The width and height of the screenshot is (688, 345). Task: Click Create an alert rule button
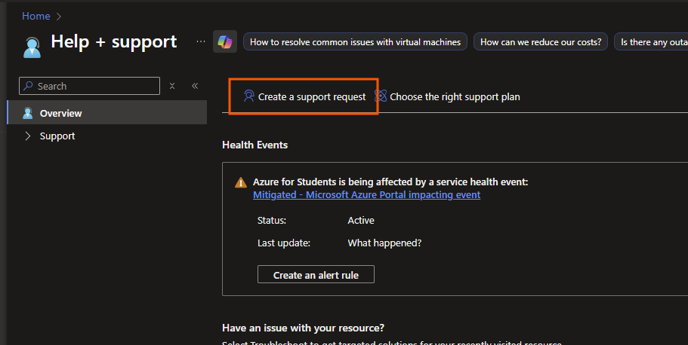pos(316,274)
